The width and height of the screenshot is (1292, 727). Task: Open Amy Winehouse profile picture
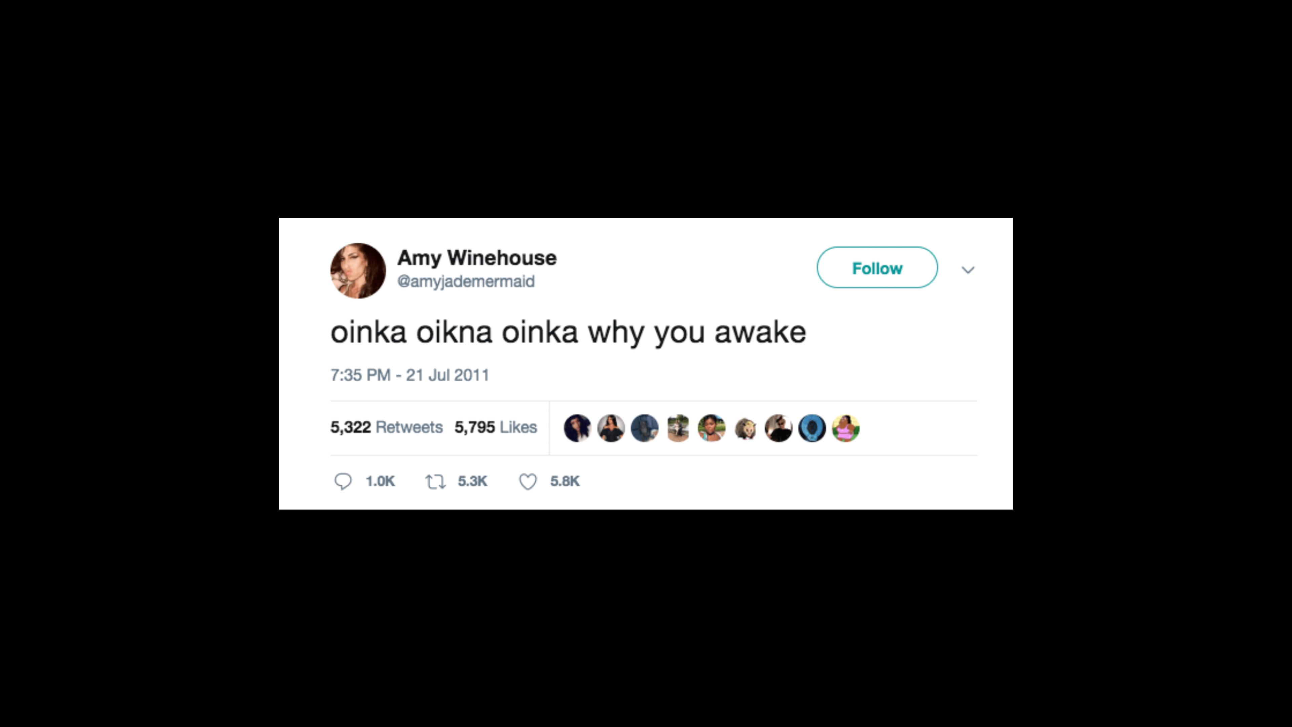pyautogui.click(x=358, y=271)
